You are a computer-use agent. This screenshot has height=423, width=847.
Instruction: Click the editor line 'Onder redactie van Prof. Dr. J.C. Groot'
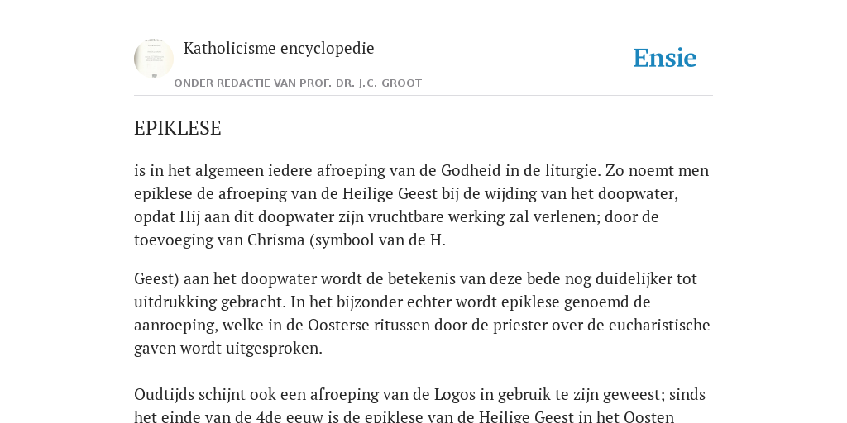coord(298,83)
